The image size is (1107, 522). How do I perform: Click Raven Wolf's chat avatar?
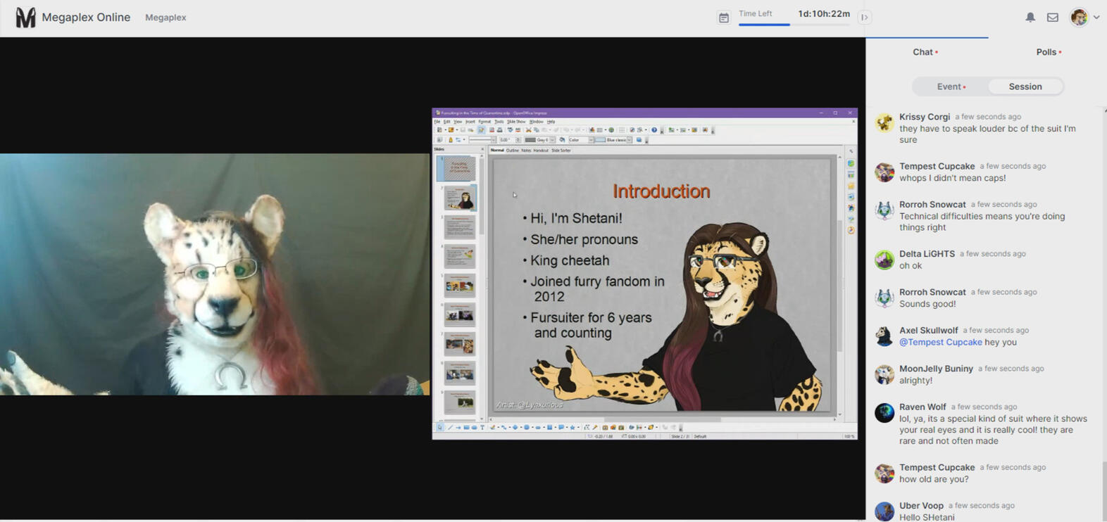point(884,413)
